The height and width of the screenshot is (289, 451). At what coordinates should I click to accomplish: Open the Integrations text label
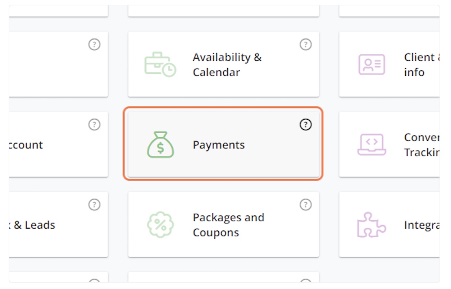[422, 225]
